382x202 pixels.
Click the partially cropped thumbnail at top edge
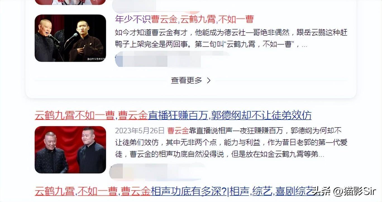70,2
